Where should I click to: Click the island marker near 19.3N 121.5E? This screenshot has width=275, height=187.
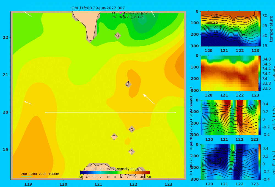114,137
